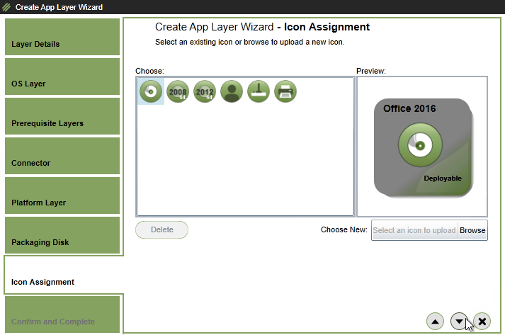The width and height of the screenshot is (505, 335).
Task: Click the Office 2016 preview tile
Action: pyautogui.click(x=424, y=148)
